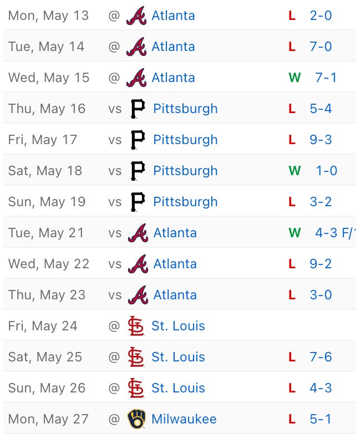Click Cardinals logo in May 26 row
Image resolution: width=356 pixels, height=439 pixels.
[x=136, y=388]
